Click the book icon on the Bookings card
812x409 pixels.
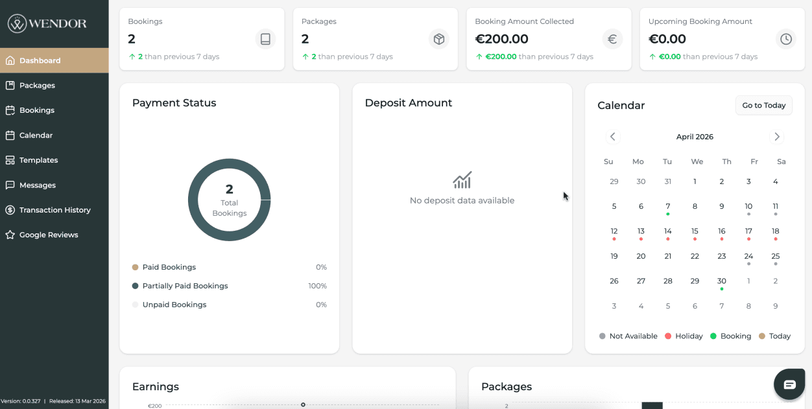pyautogui.click(x=265, y=39)
